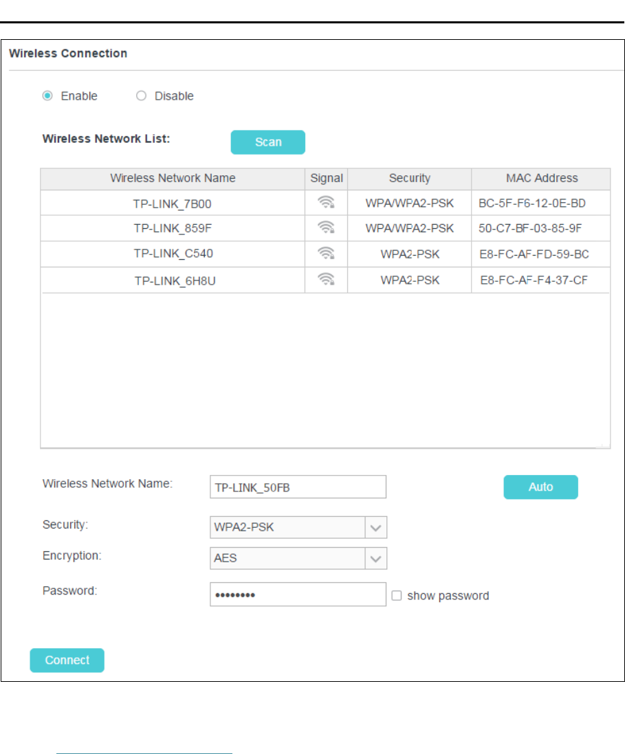Select the Enable radio button
Screen dimensions: 625x754
tap(47, 96)
